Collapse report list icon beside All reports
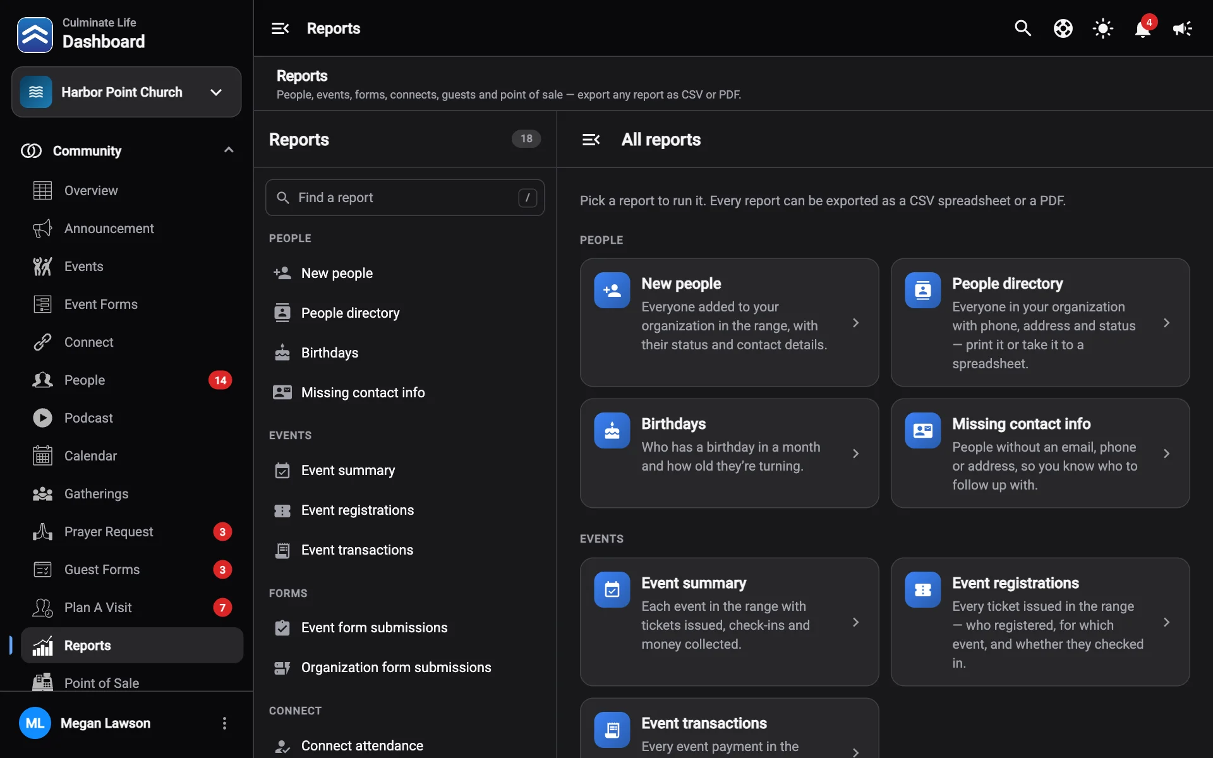 591,140
